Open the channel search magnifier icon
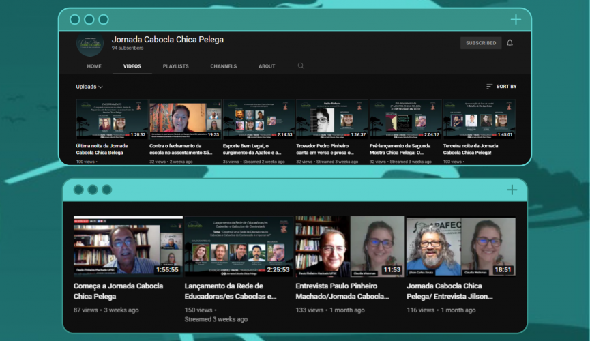This screenshot has height=341, width=590. [301, 66]
